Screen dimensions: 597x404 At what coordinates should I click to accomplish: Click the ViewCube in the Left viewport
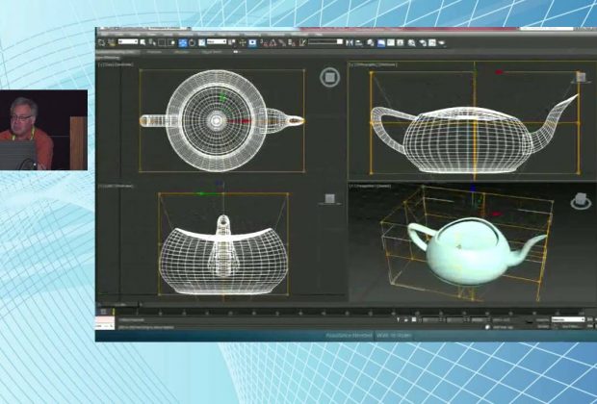[329, 199]
